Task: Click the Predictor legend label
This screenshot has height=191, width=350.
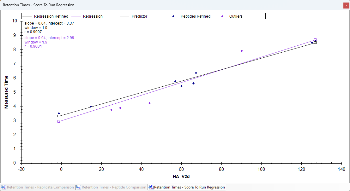Action: (x=139, y=16)
